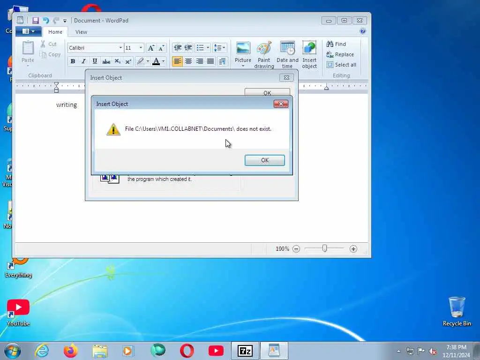480x360 pixels.
Task: Click the YouTube desktop shortcut
Action: point(18,313)
